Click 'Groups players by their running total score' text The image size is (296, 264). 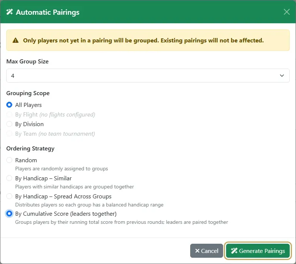click(x=122, y=222)
